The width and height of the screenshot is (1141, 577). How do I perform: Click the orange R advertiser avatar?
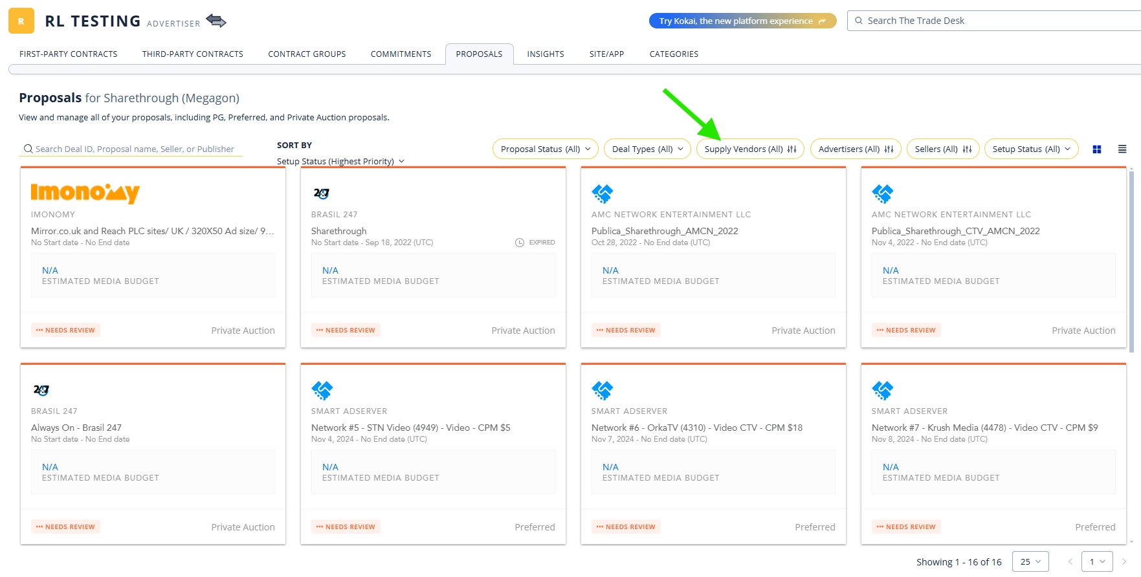[x=21, y=21]
